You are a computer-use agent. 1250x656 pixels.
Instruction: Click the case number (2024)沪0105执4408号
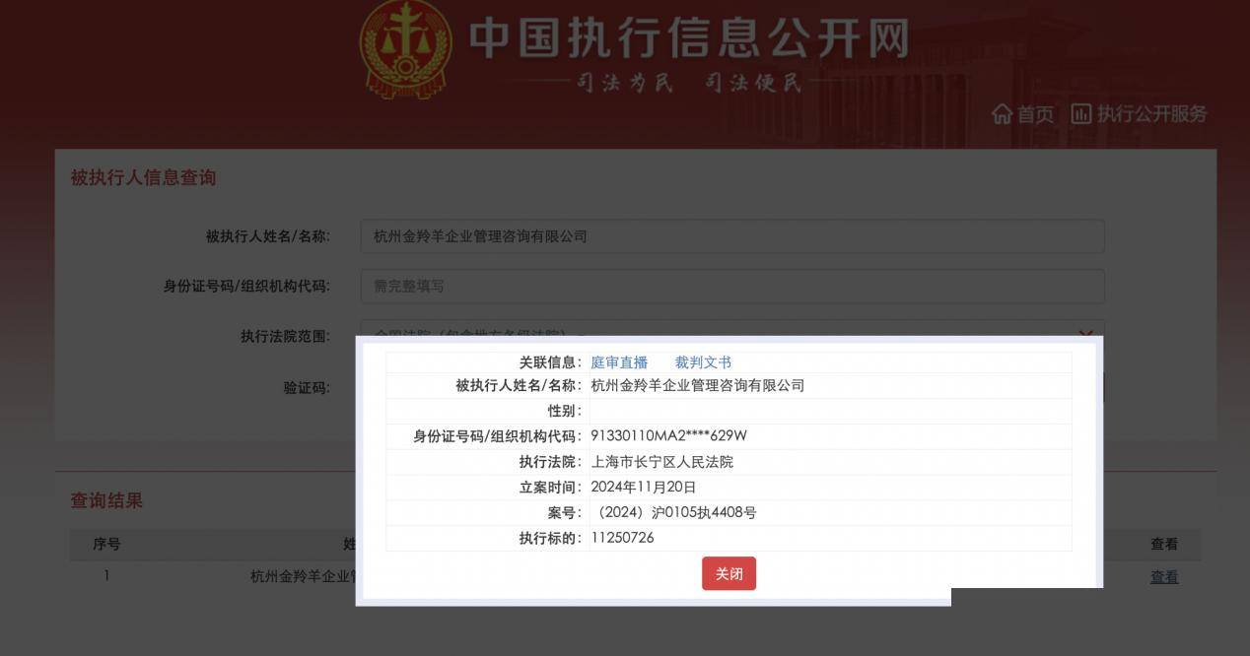pos(675,512)
